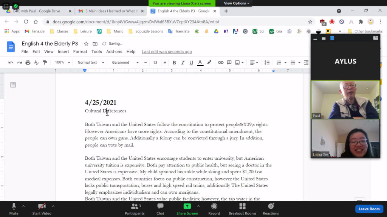Open Breakout Rooms

pos(242,209)
